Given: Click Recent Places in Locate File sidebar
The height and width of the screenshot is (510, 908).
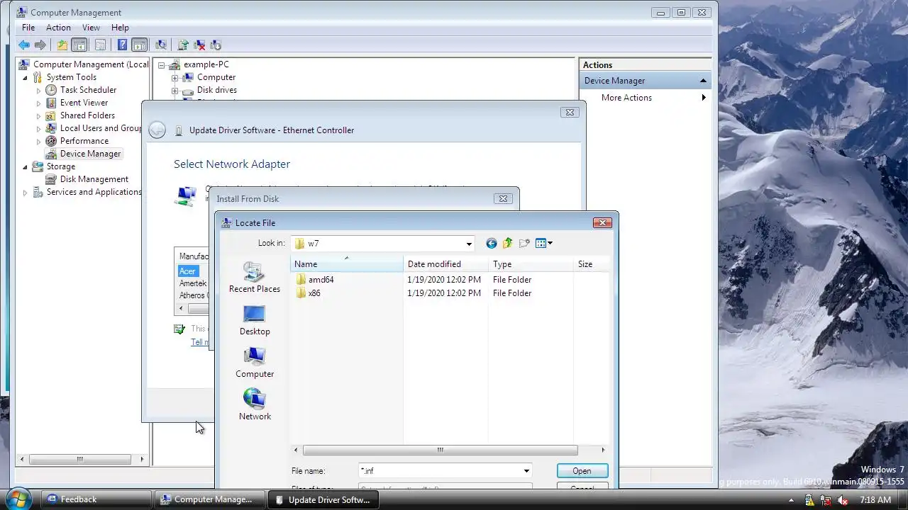Looking at the screenshot, I should (x=255, y=278).
